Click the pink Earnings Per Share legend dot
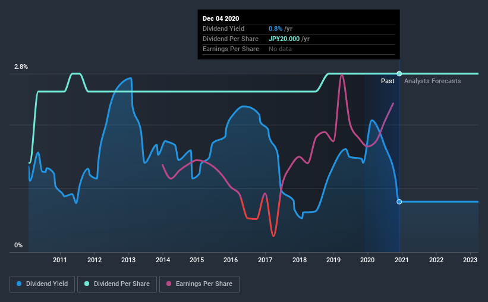 (x=169, y=284)
